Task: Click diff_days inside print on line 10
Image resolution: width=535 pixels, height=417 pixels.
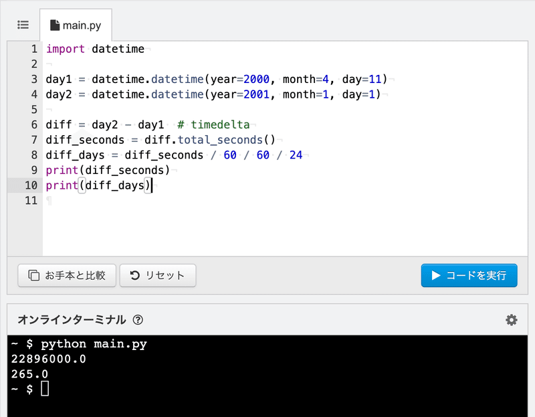Action: 114,185
